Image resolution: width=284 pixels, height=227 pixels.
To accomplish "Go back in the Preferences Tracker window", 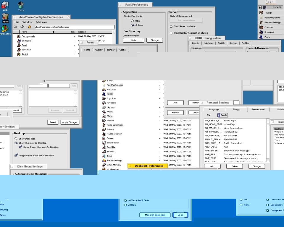I will pos(15,27).
